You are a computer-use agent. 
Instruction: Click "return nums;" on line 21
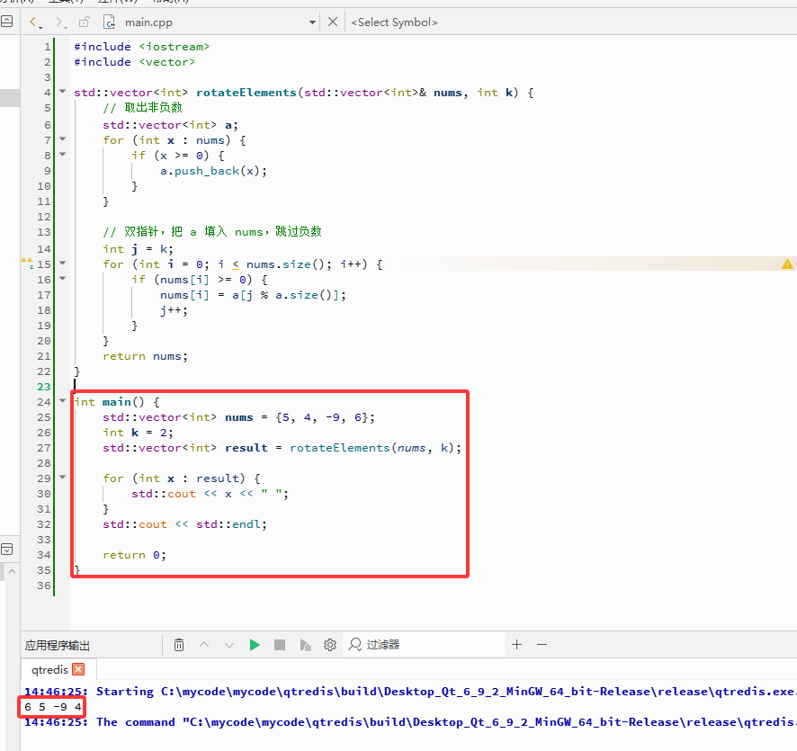click(x=145, y=356)
